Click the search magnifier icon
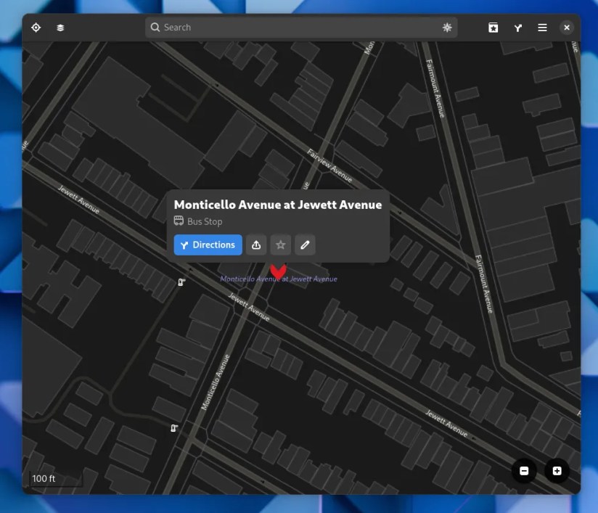This screenshot has width=598, height=513. (155, 27)
